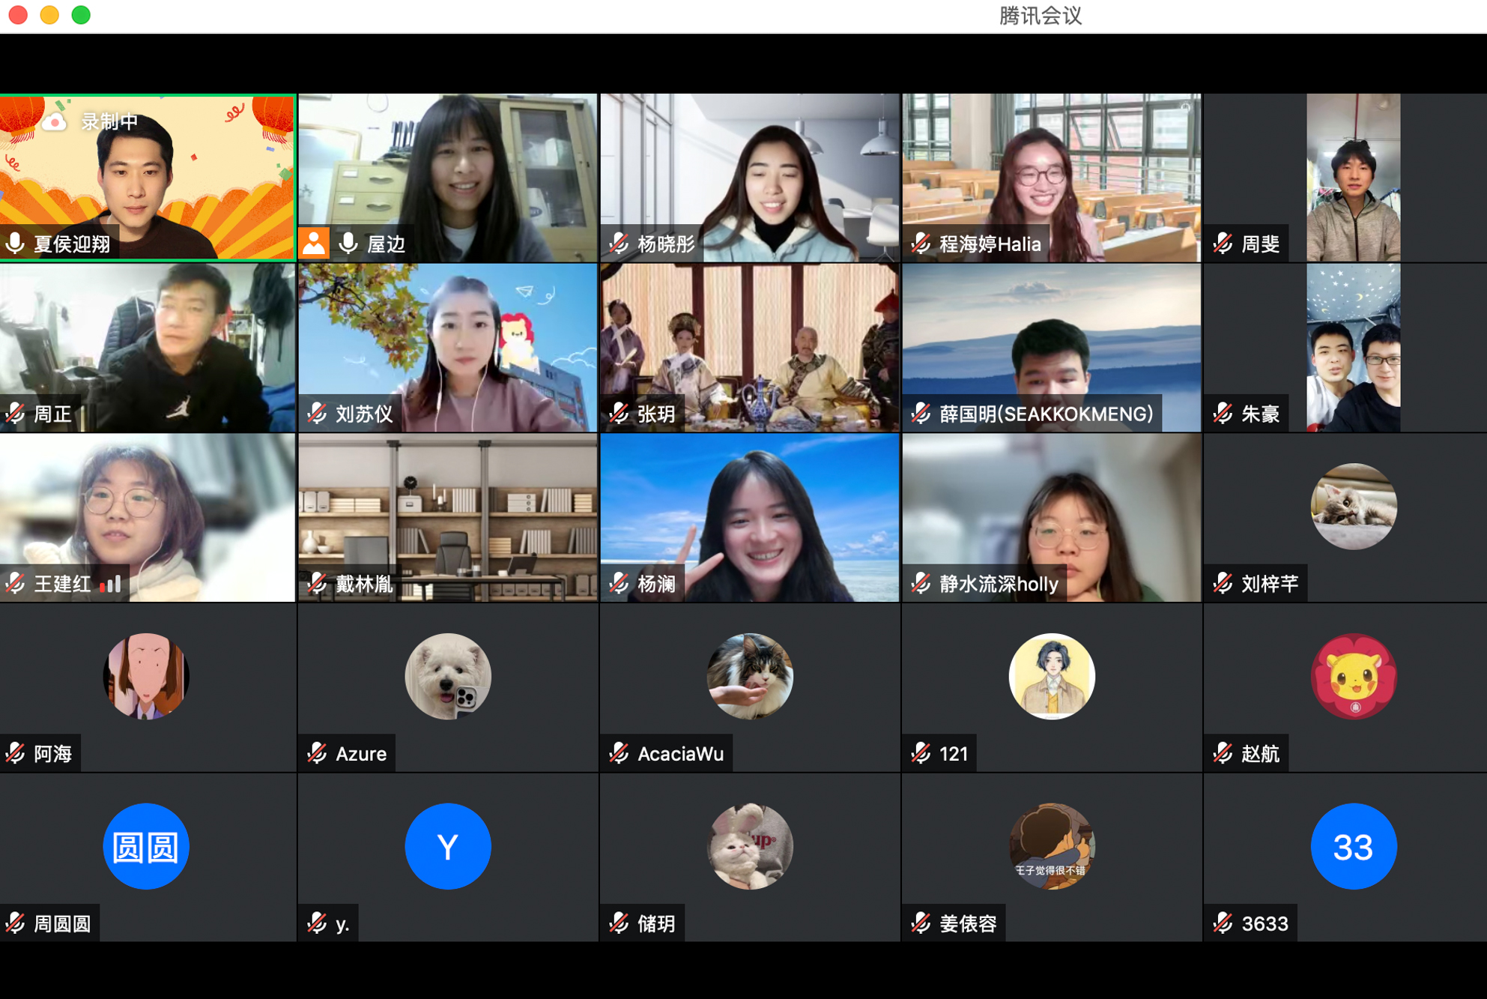Click muted mic icon of 杨晓彤

(x=619, y=244)
